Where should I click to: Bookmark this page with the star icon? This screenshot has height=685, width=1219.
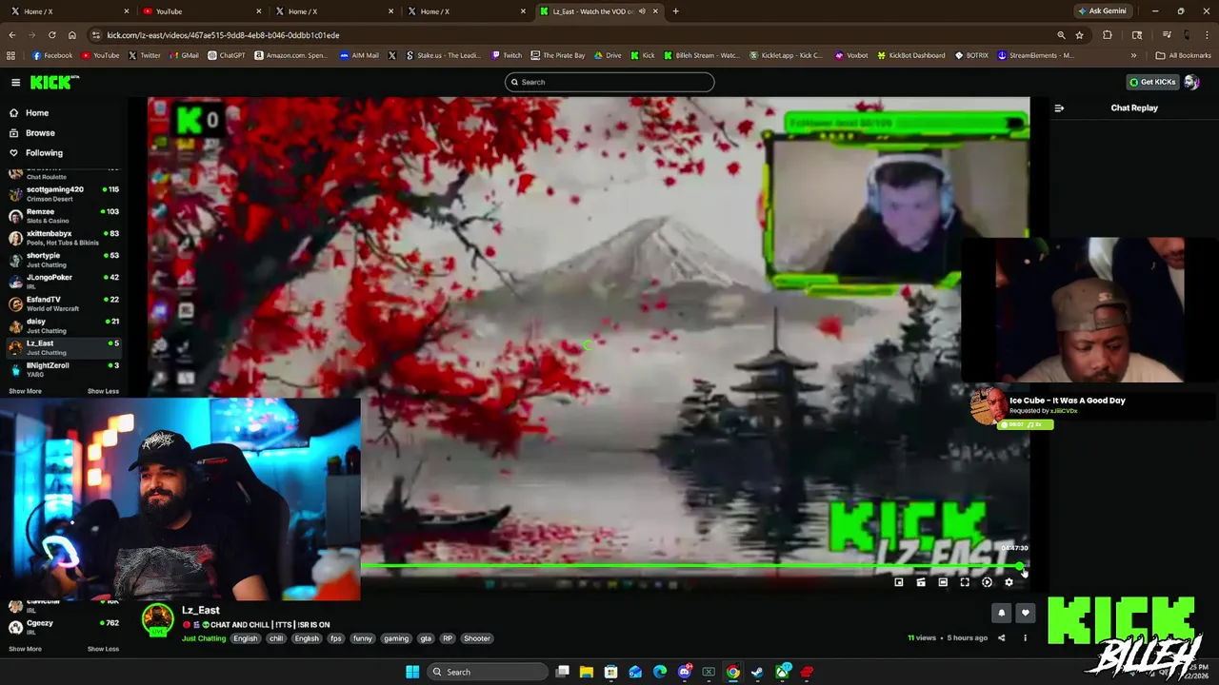click(1079, 35)
